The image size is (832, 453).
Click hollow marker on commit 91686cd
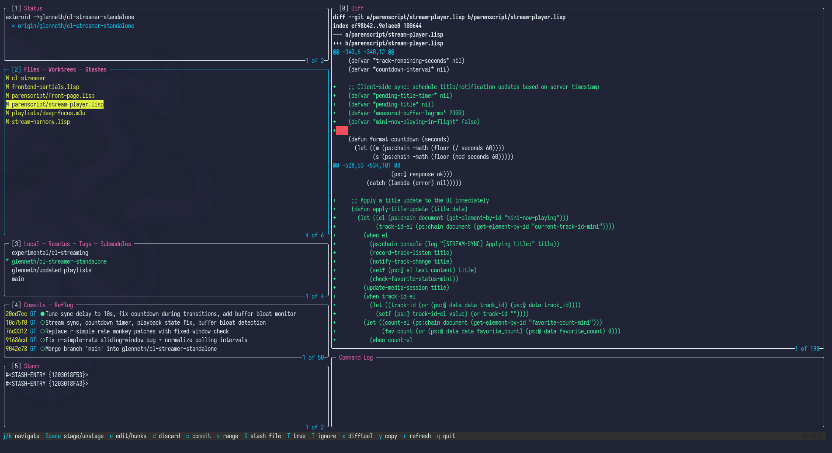[42, 340]
